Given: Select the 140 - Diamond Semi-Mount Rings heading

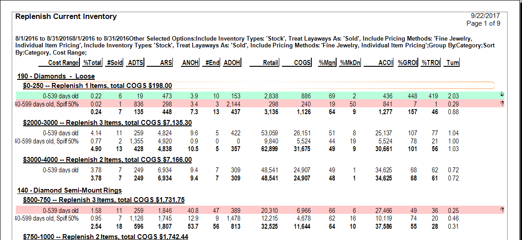Looking at the screenshot, I should (x=69, y=190).
